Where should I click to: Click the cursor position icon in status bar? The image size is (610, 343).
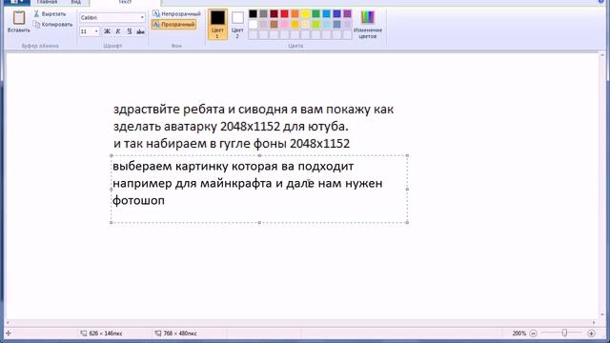pyautogui.click(x=9, y=333)
